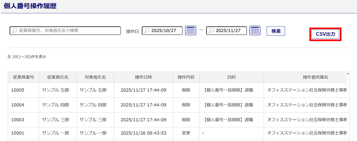Click the 目的 column header
The height and width of the screenshot is (141, 357).
coord(231,77)
